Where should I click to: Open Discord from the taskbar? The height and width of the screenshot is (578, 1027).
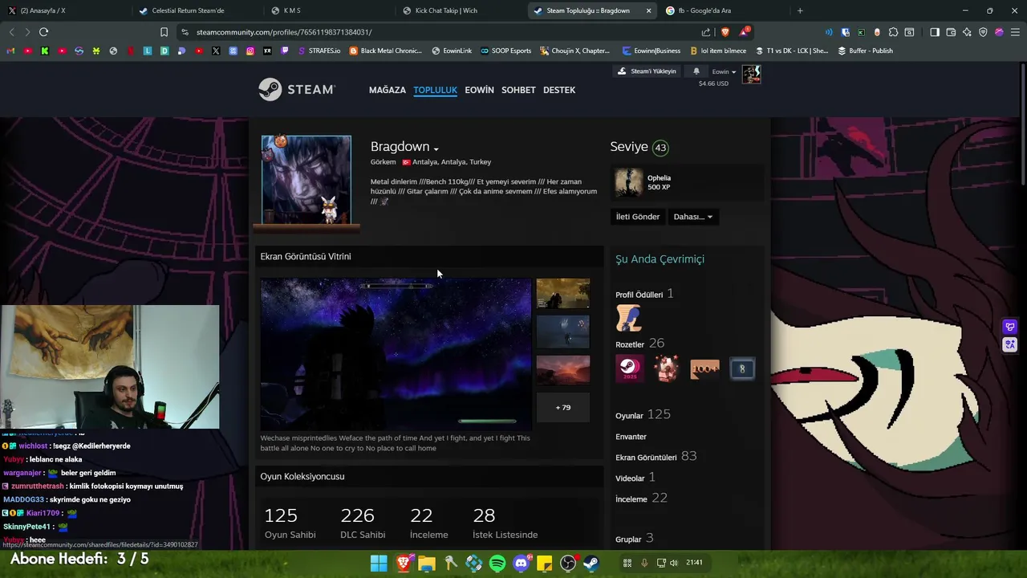[x=521, y=563]
